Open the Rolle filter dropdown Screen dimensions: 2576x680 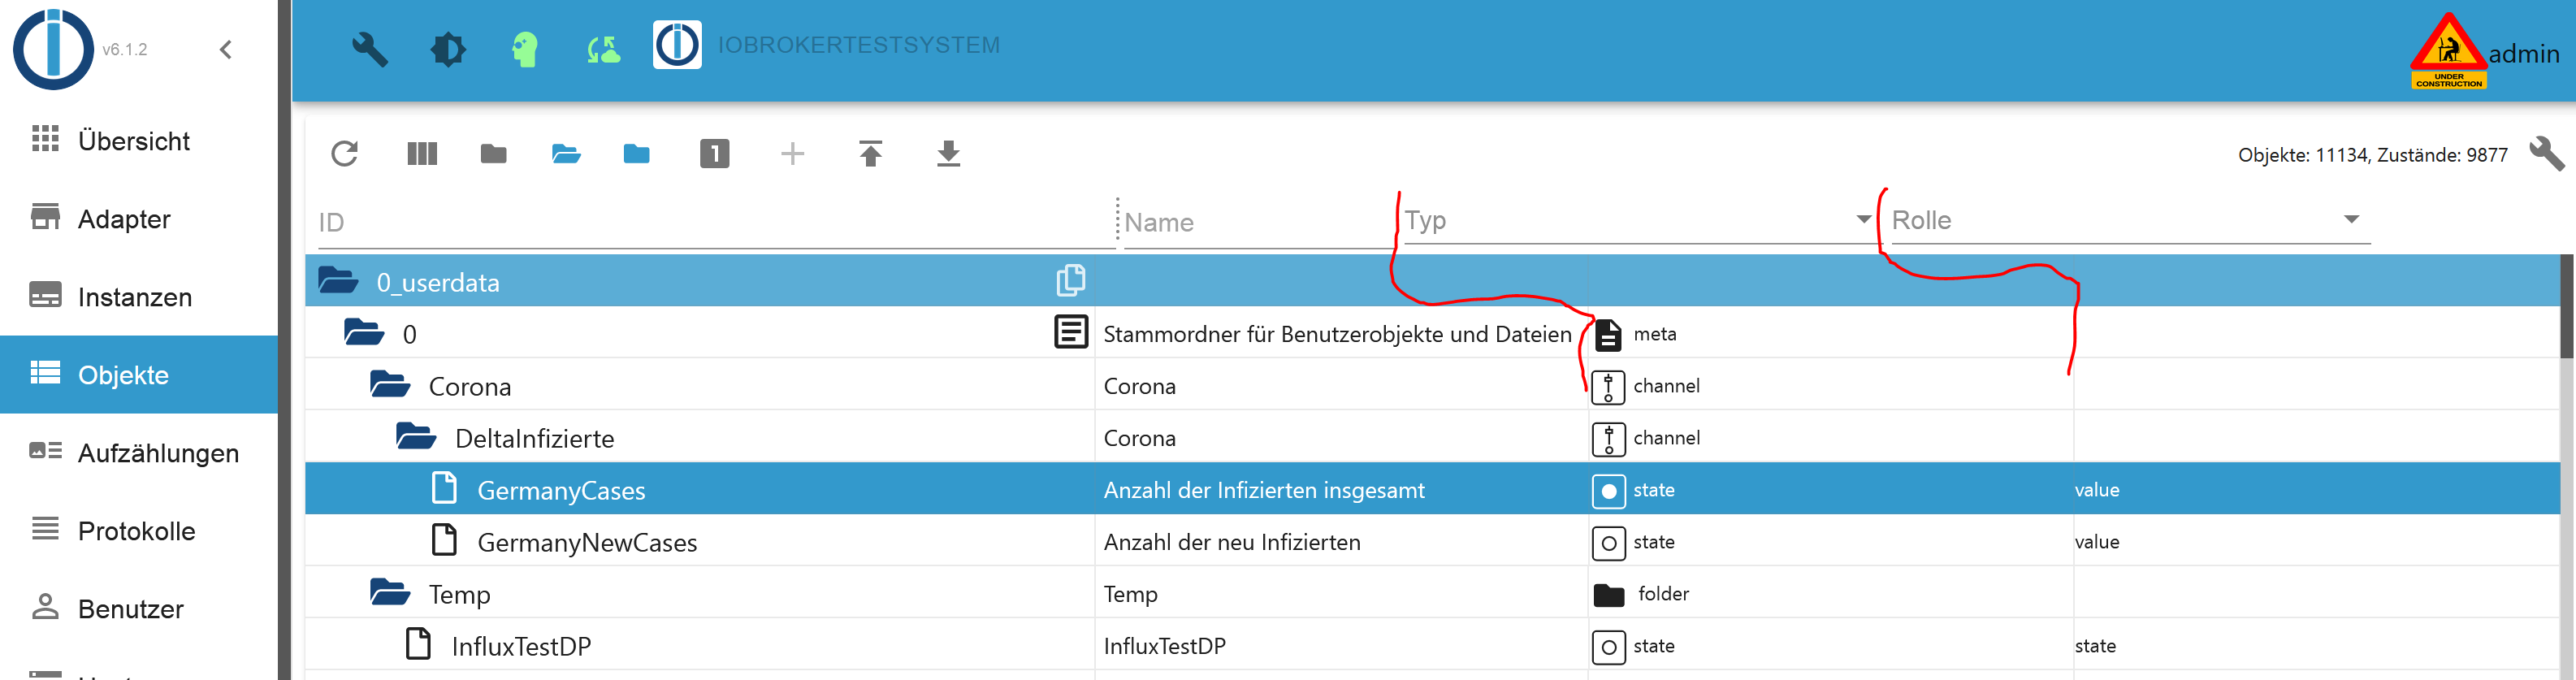pos(2130,220)
